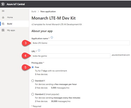Open My apps in the sidebar
The width and height of the screenshot is (131, 108).
pyautogui.click(x=15, y=30)
